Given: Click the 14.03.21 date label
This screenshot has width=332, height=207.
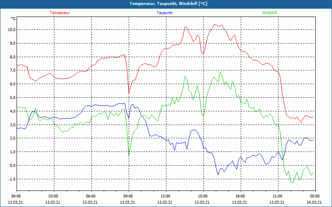Looking at the screenshot, I should [314, 202].
